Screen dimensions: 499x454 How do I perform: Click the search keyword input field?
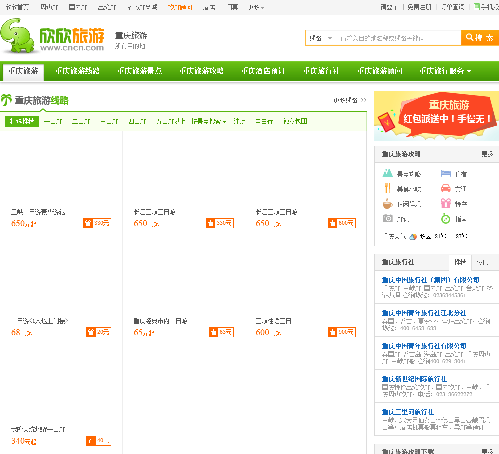click(x=399, y=38)
